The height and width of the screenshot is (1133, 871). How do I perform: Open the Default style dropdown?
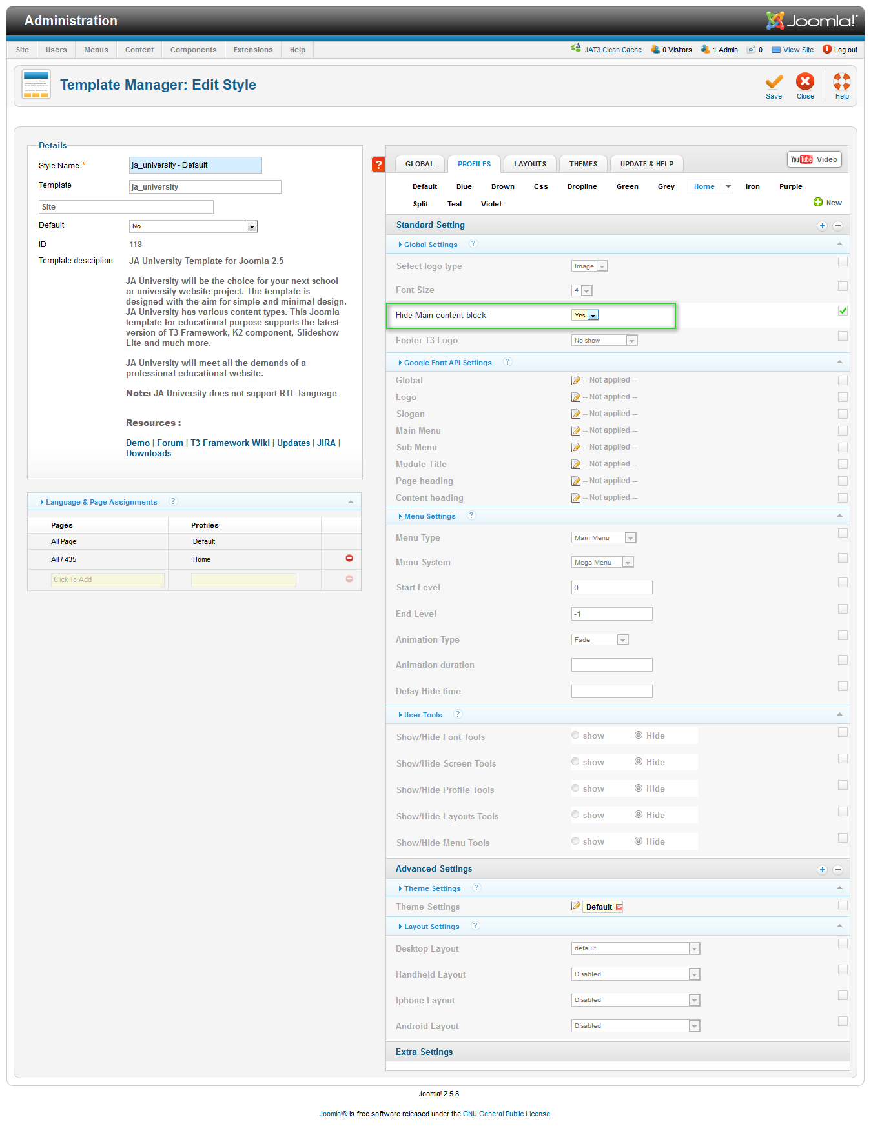[194, 226]
